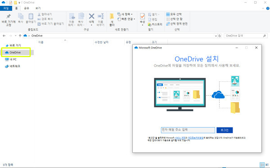Go up one level with up arrow
This screenshot has height=168, width=270.
pos(20,36)
